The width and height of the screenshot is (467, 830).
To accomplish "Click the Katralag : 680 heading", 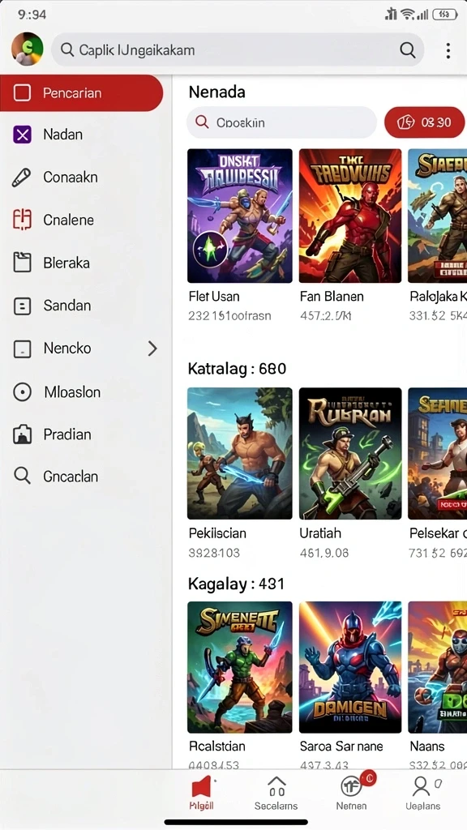I will click(x=238, y=369).
